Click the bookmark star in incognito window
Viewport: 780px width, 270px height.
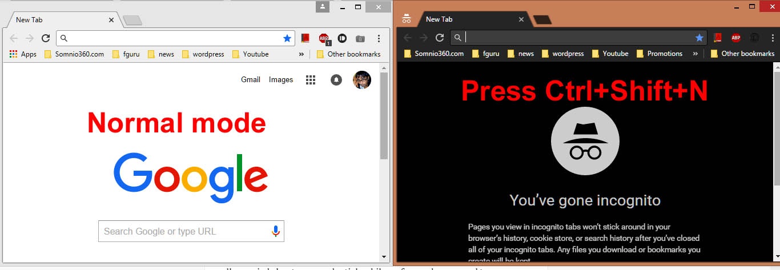point(699,38)
